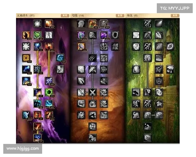This screenshot has height=157, width=196.
Task: Select the fiery elemental face talent
Action: click(37, 115)
